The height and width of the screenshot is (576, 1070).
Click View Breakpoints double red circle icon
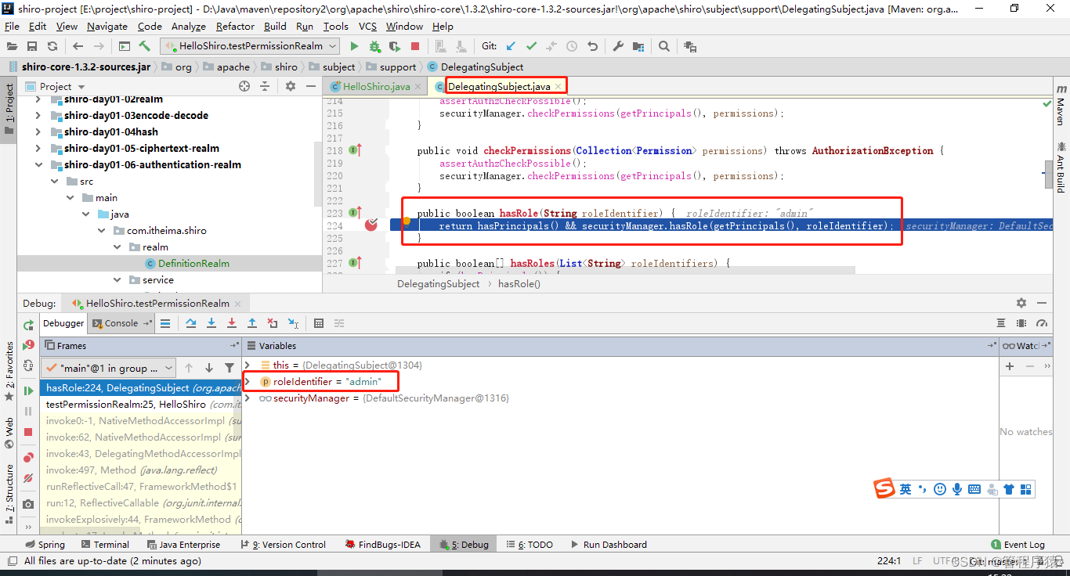29,457
